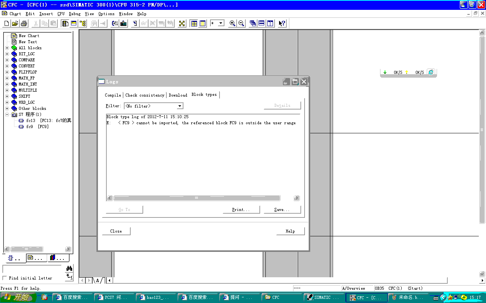Expand the CONVERT folder

click(7, 66)
